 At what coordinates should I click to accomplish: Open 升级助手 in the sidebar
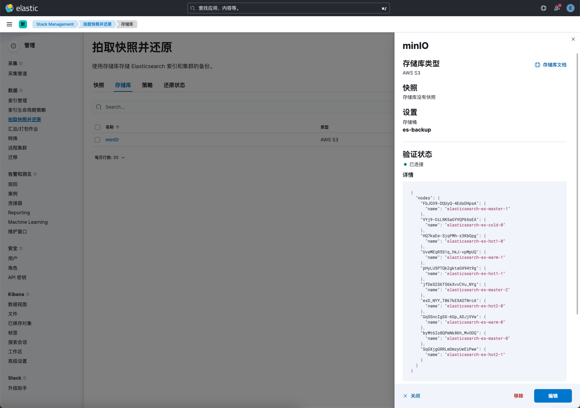pyautogui.click(x=18, y=388)
